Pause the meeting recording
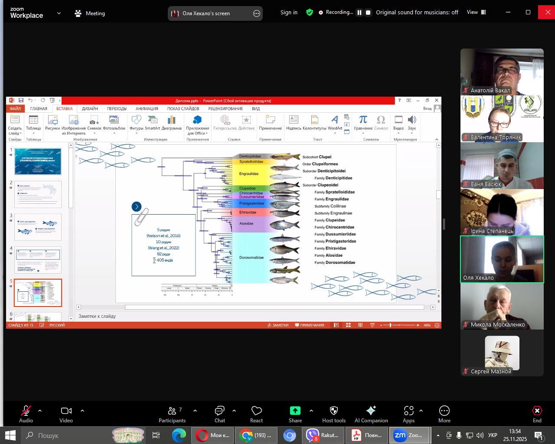Image resolution: width=555 pixels, height=444 pixels. [x=359, y=13]
